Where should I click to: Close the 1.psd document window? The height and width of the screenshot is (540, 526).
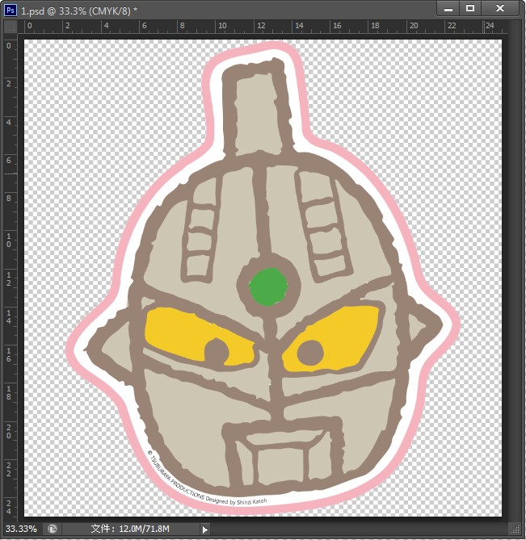[x=503, y=8]
